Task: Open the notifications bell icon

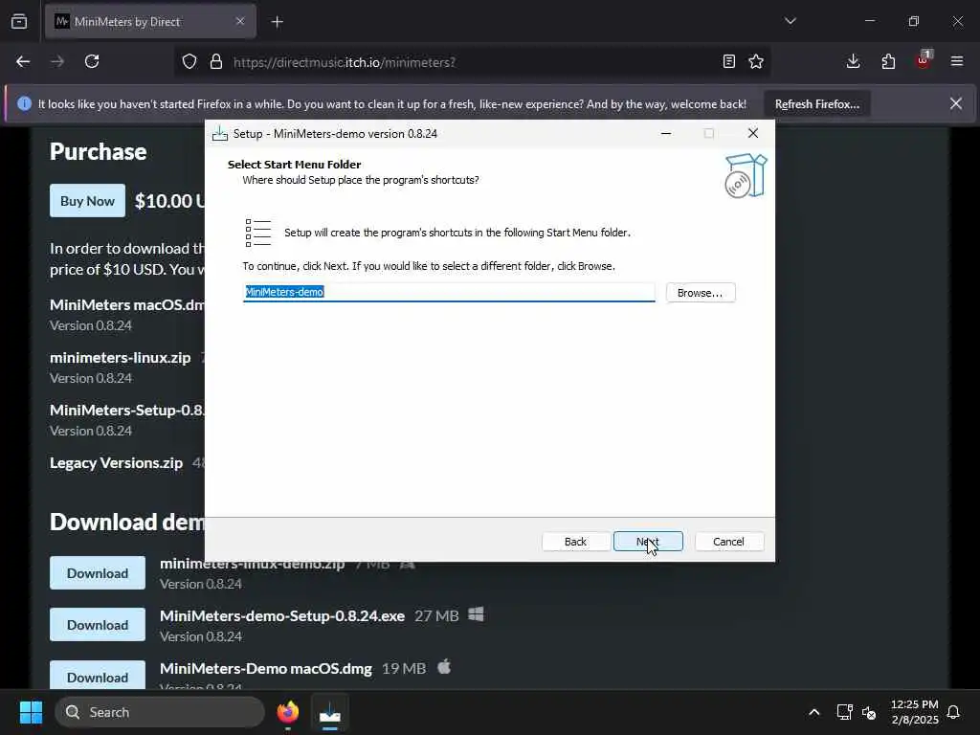Action: tap(954, 712)
